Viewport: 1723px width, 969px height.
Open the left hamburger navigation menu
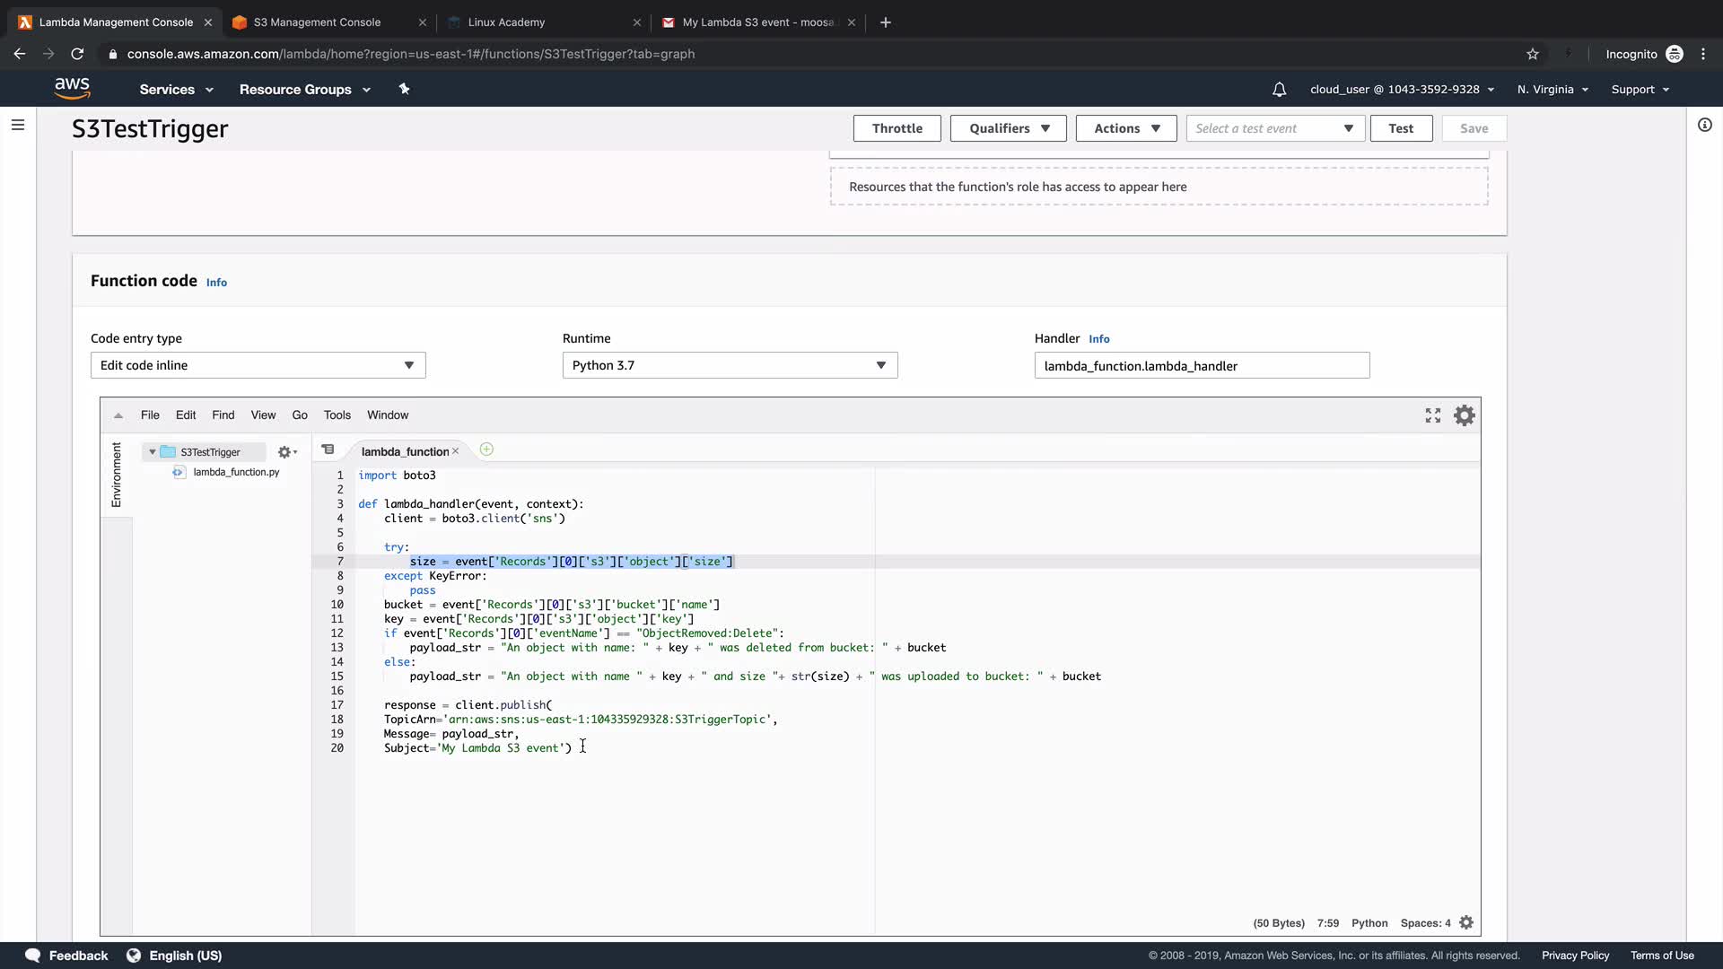click(18, 125)
